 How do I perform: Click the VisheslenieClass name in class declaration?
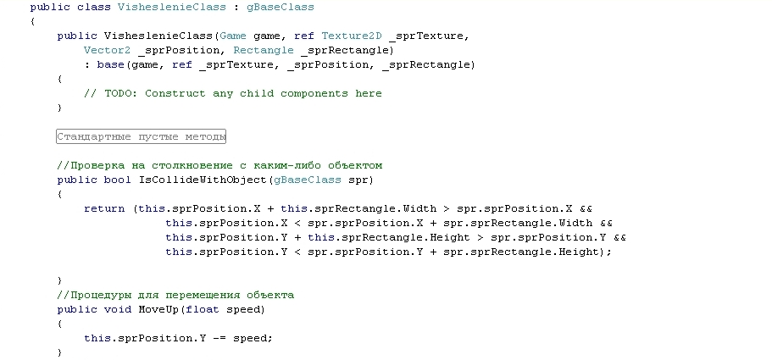pos(172,8)
